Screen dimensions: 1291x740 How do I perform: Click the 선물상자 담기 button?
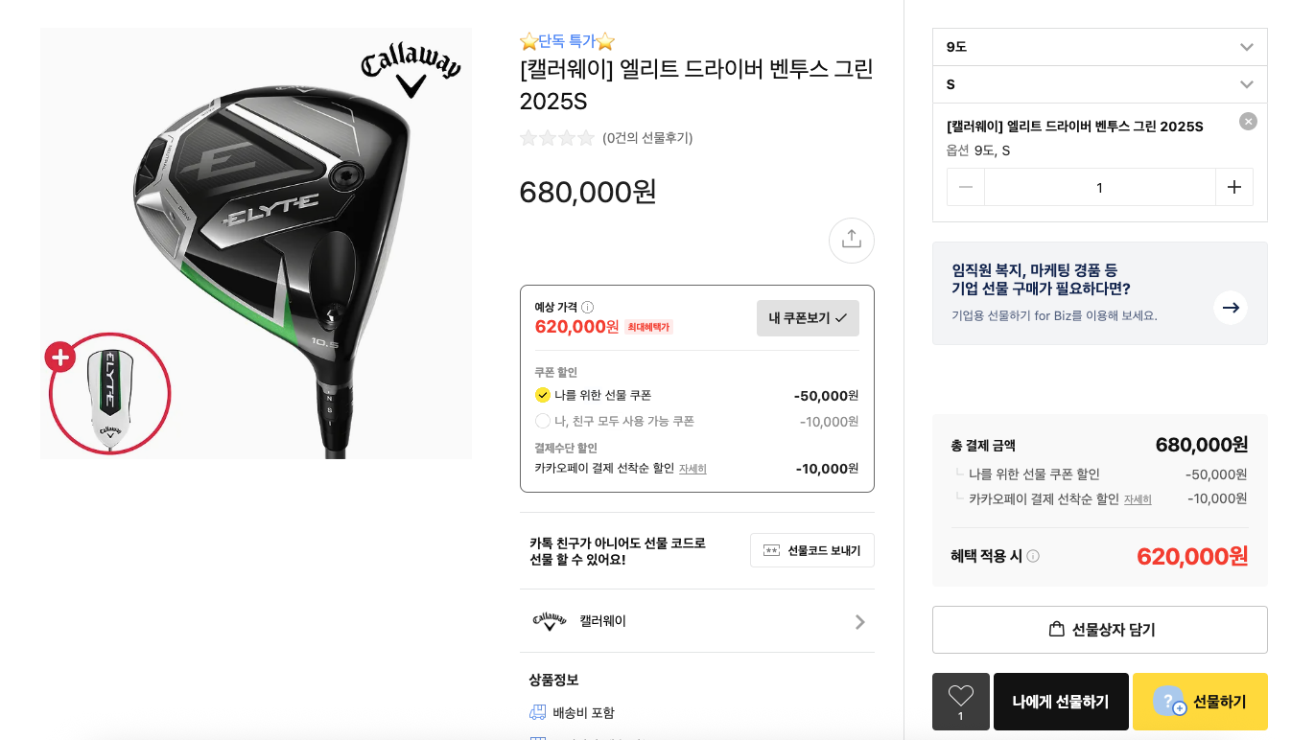(x=1099, y=630)
